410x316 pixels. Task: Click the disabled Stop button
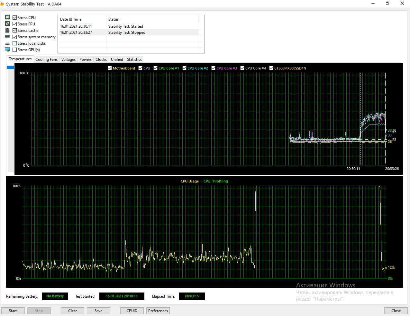click(39, 311)
